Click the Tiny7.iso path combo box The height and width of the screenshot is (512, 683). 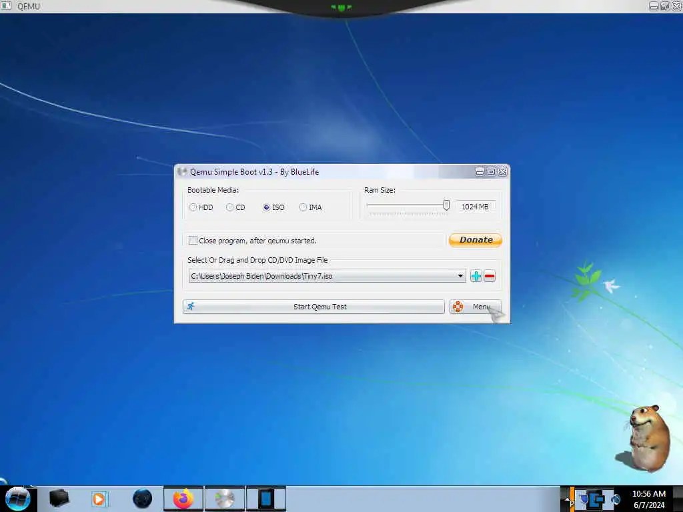327,276
